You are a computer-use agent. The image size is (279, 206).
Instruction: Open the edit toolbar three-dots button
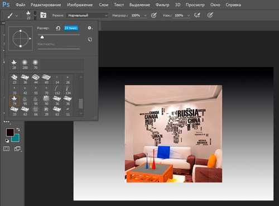click(6, 122)
